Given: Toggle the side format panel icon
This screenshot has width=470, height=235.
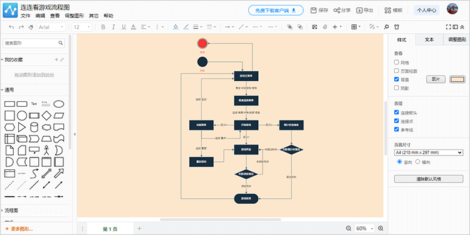Looking at the screenshot, I should tap(456, 27).
